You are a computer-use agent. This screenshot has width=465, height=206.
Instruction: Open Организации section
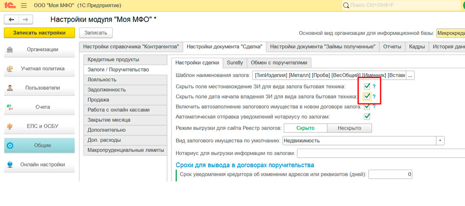pyautogui.click(x=39, y=50)
